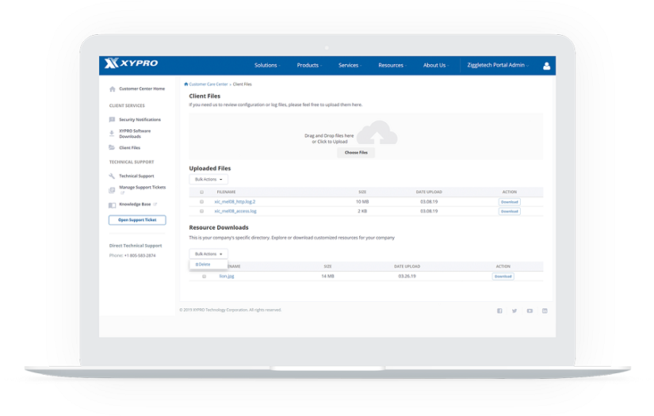Expand the Ziggletech Portal Admin menu
Image resolution: width=654 pixels, height=416 pixels.
pos(498,65)
